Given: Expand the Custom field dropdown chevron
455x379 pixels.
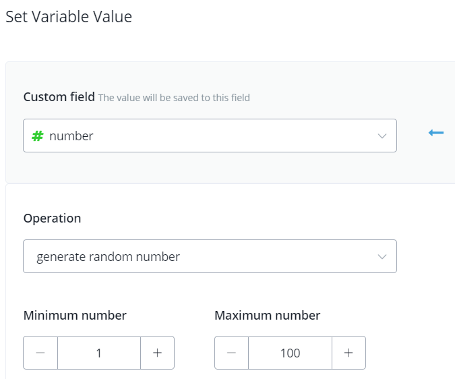Looking at the screenshot, I should [x=382, y=136].
